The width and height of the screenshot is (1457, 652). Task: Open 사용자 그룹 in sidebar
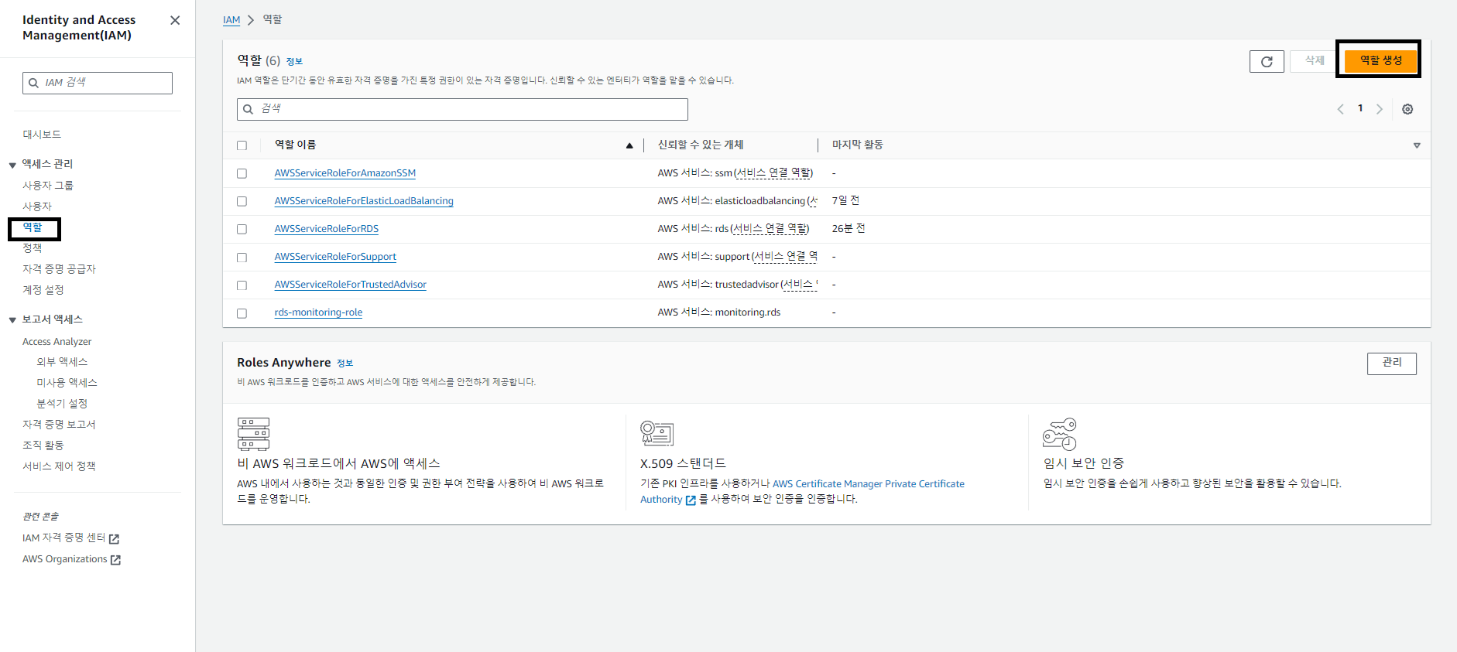click(48, 186)
